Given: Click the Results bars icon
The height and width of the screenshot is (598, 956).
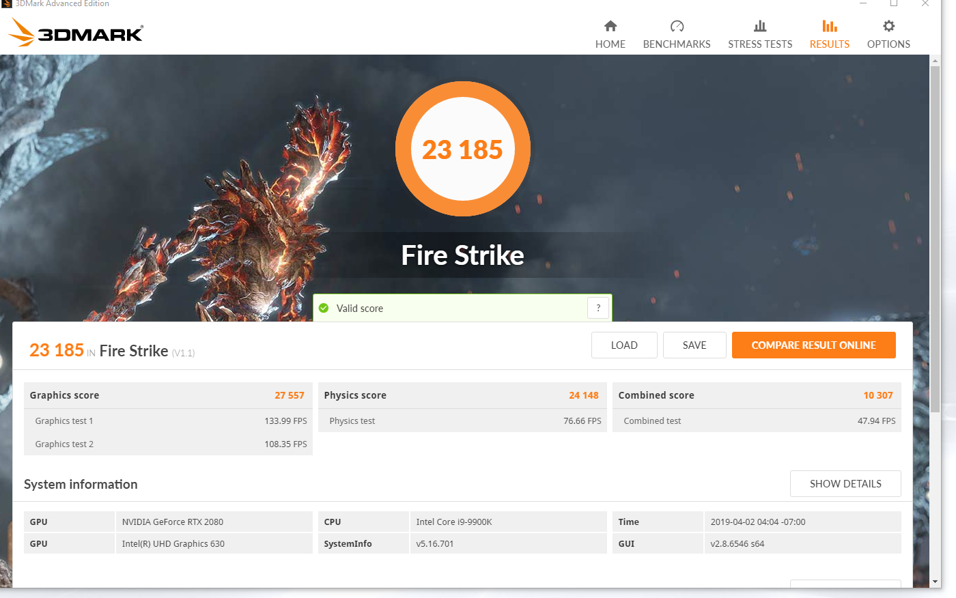Looking at the screenshot, I should pyautogui.click(x=830, y=26).
